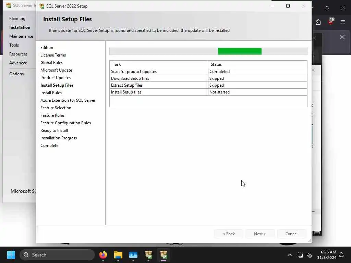Click the Feature Configuration Rules step
351x263 pixels.
coord(65,123)
